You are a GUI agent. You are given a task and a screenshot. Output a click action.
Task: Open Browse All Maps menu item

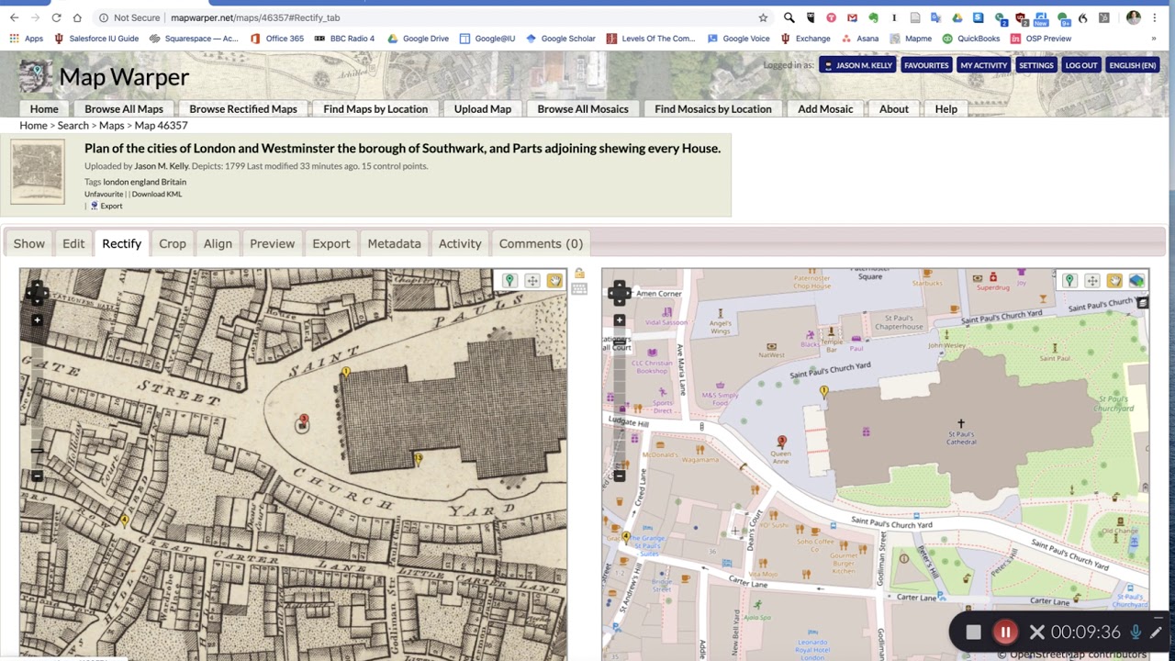point(124,109)
